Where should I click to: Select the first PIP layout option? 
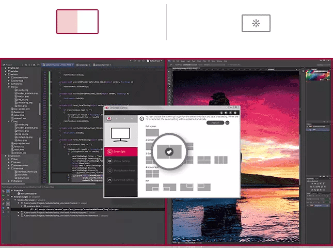pyautogui.click(x=153, y=188)
